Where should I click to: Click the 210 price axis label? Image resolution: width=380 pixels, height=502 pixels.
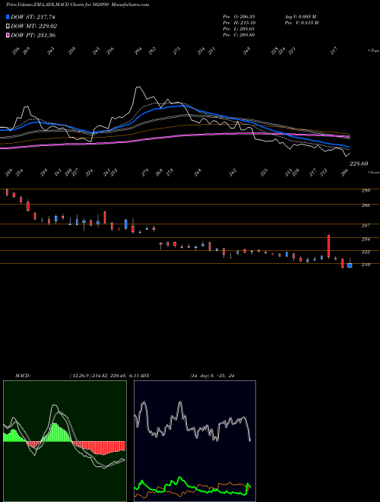coord(366,265)
